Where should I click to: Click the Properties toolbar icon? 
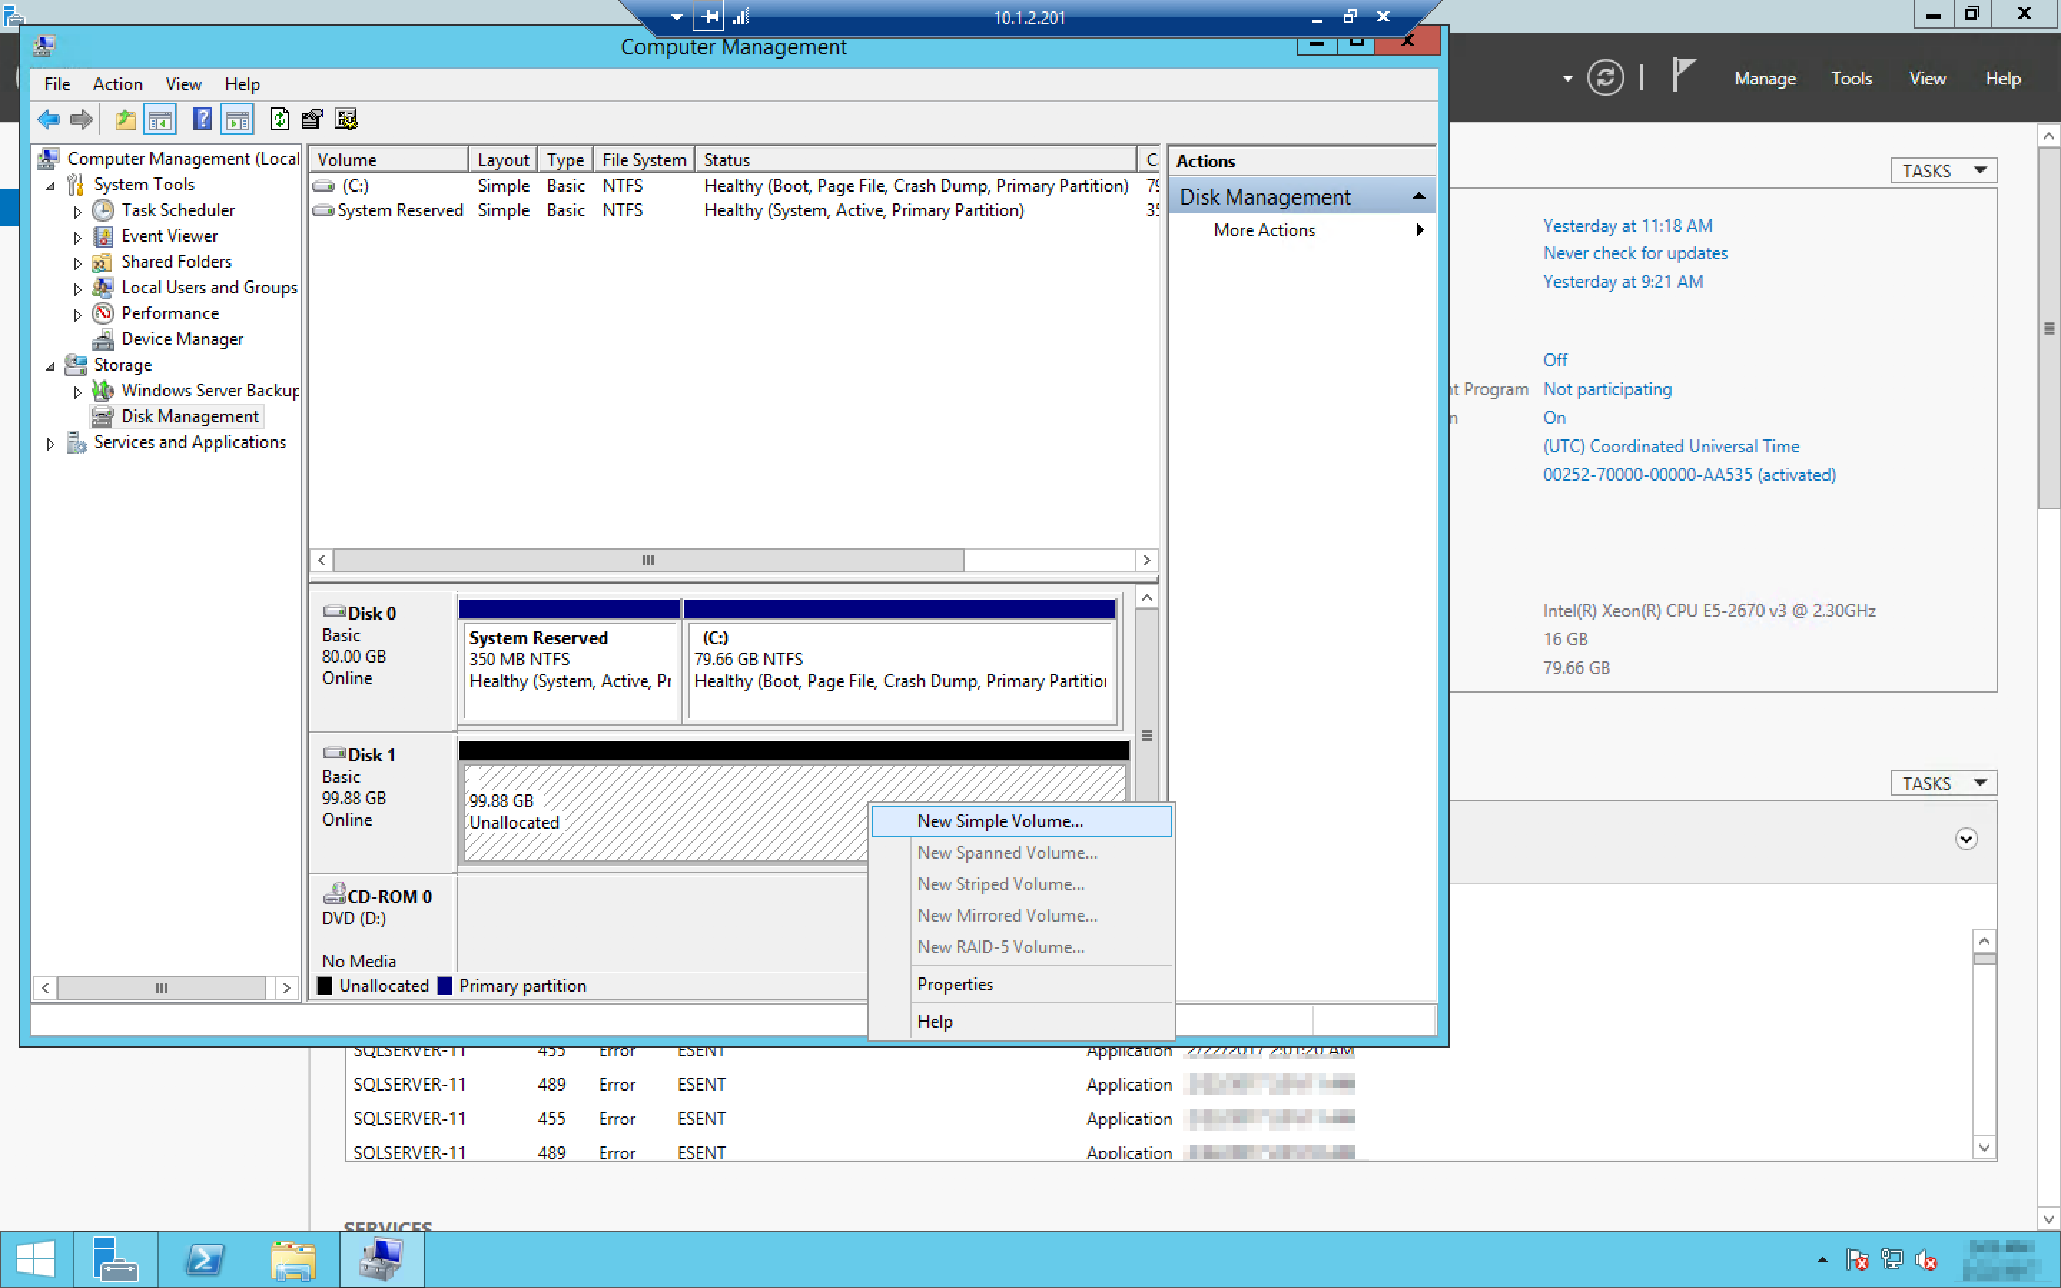coord(313,119)
